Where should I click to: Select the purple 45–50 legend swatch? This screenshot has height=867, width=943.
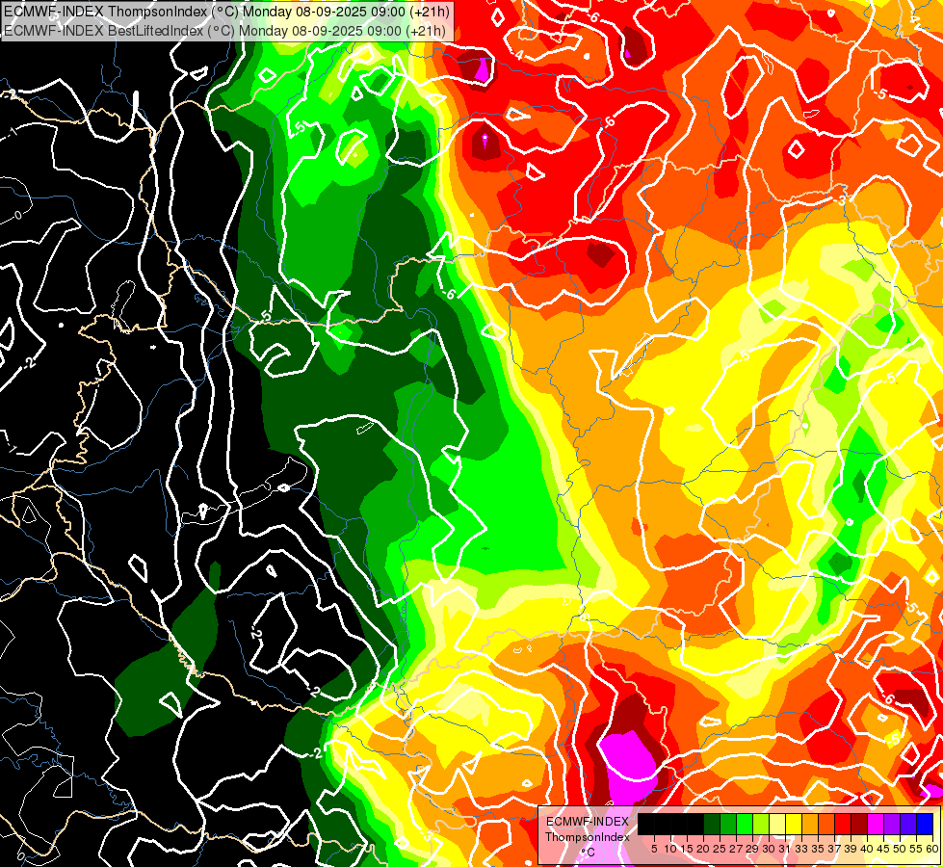coord(892,824)
